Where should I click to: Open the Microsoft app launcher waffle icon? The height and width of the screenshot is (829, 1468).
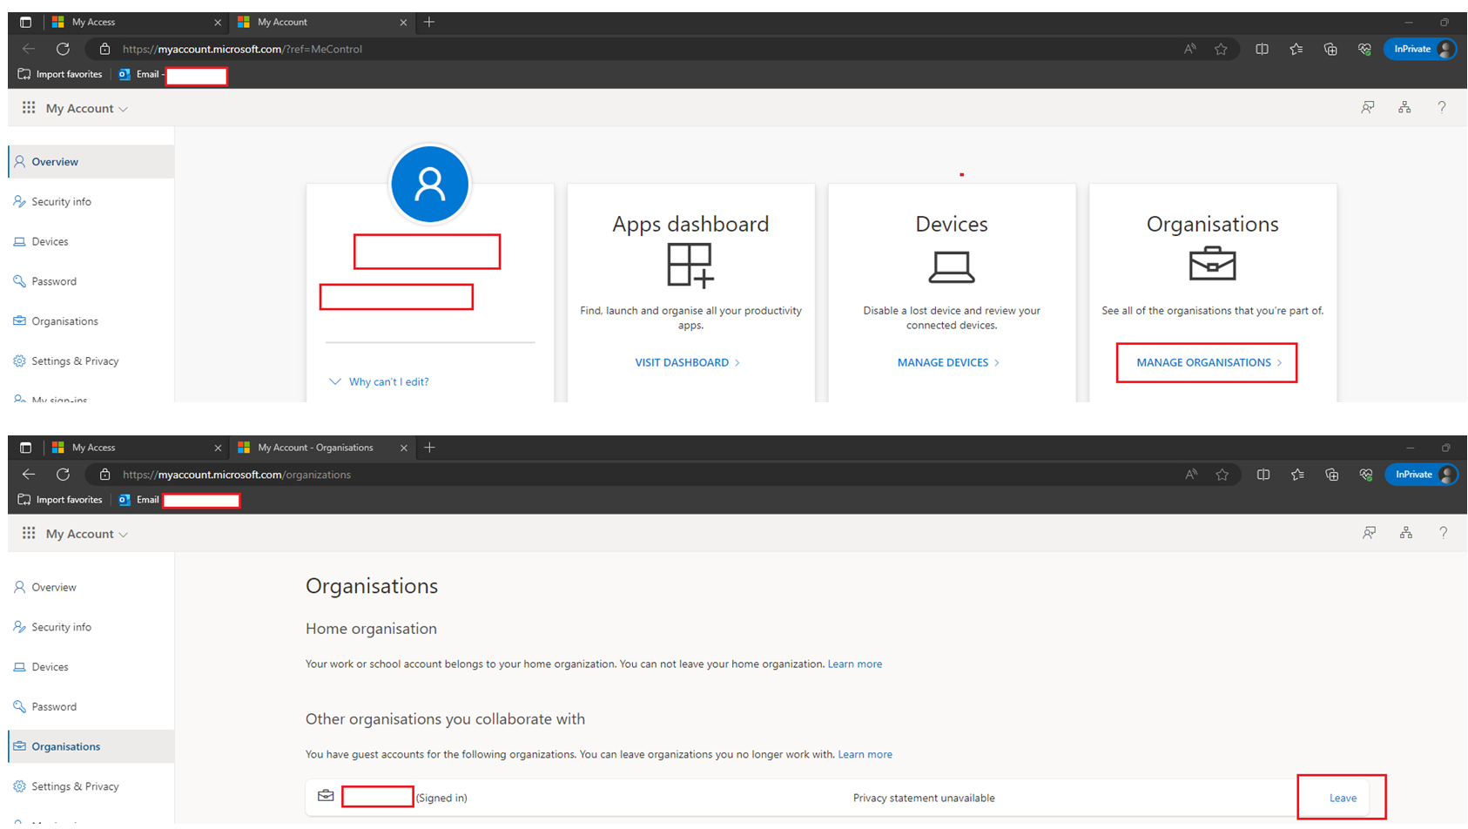click(x=28, y=107)
